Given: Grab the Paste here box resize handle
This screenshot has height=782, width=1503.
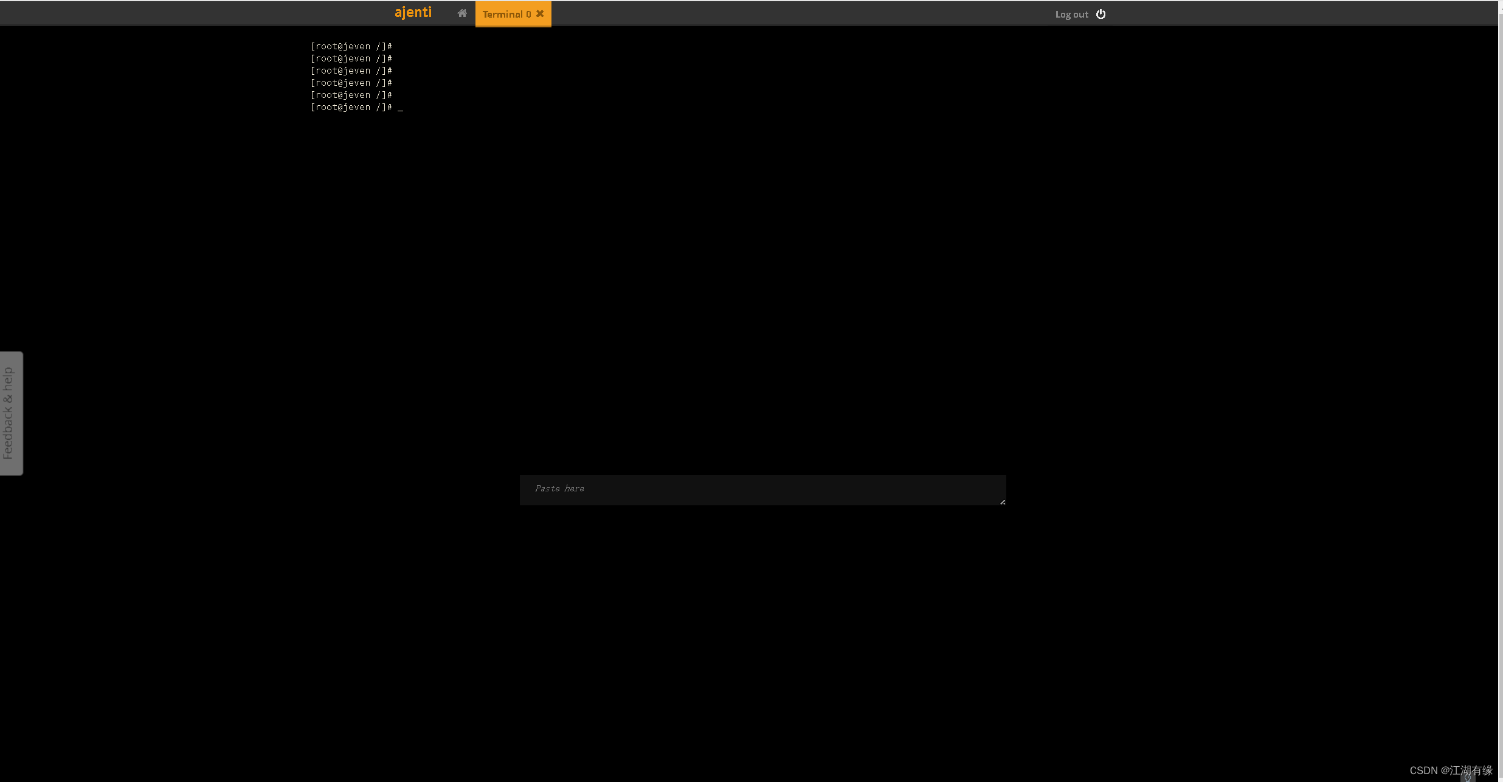Looking at the screenshot, I should 1002,502.
